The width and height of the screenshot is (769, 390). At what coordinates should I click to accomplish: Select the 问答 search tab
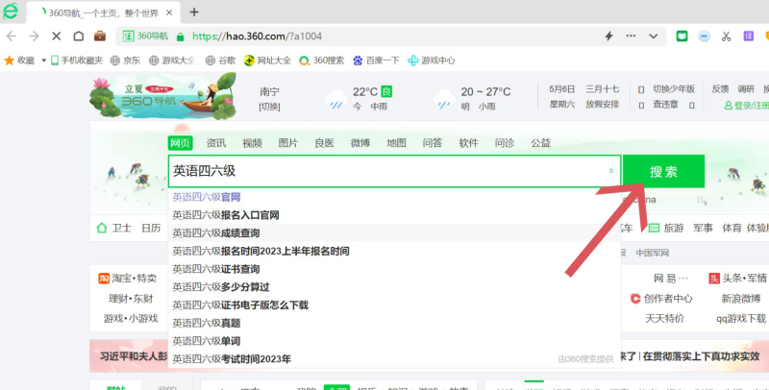tap(432, 143)
